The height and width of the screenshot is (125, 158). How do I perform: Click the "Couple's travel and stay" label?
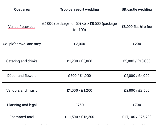(x=22, y=44)
